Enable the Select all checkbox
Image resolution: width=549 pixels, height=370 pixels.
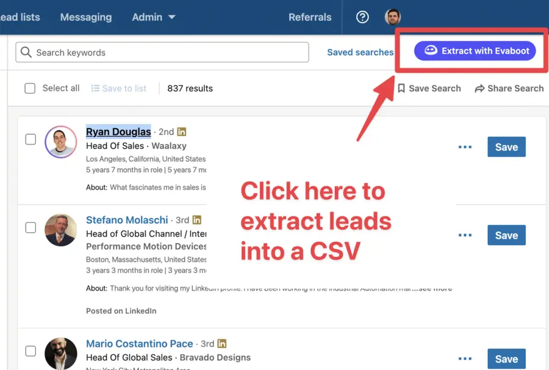(x=30, y=88)
